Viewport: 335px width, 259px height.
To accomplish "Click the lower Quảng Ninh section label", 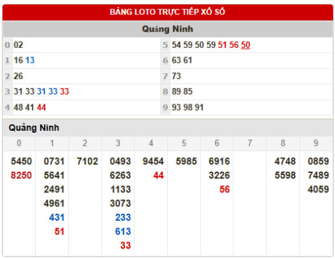I will pos(34,128).
